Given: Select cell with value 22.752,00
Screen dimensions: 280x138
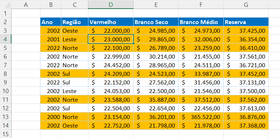Looking at the screenshot, I should click(111, 125).
